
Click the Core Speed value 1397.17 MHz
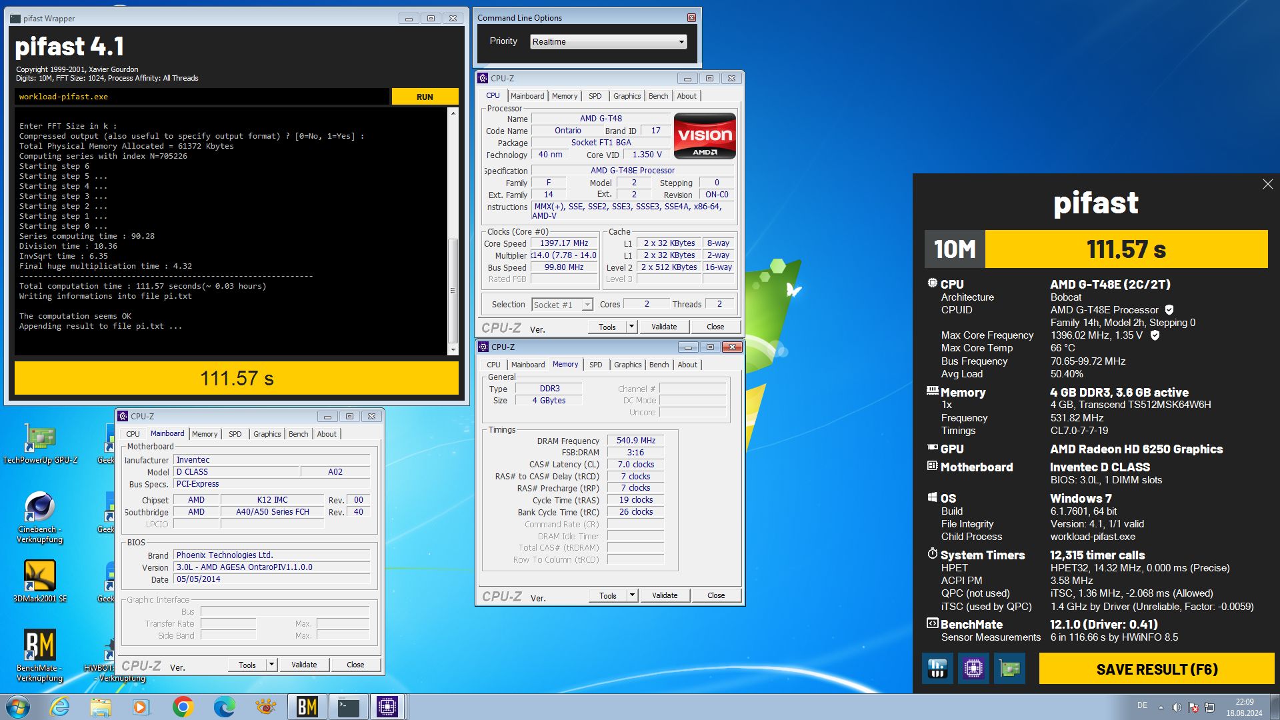[x=564, y=243]
